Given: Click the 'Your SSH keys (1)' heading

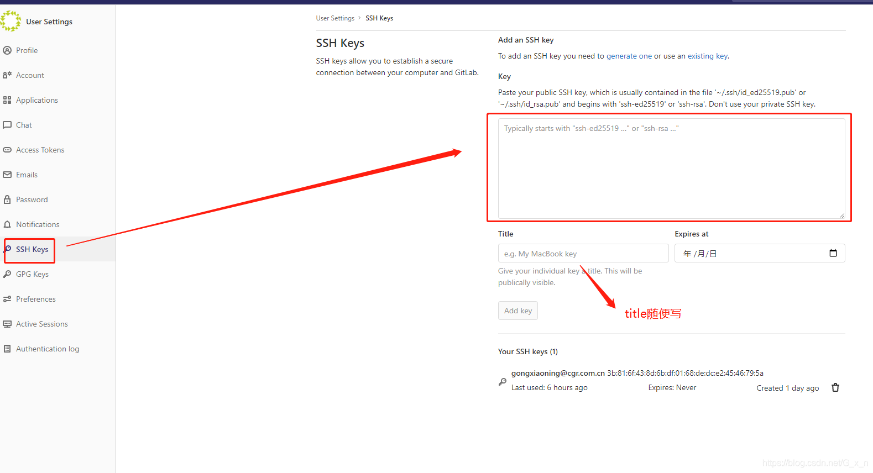Looking at the screenshot, I should [528, 351].
